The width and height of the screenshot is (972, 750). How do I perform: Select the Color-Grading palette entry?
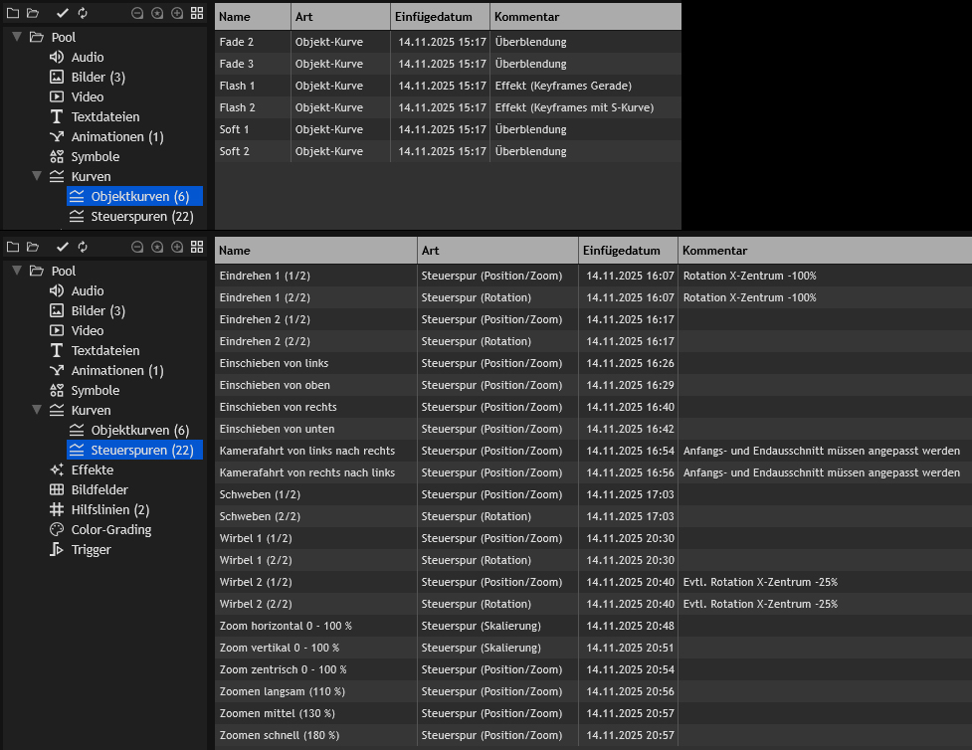pyautogui.click(x=110, y=530)
